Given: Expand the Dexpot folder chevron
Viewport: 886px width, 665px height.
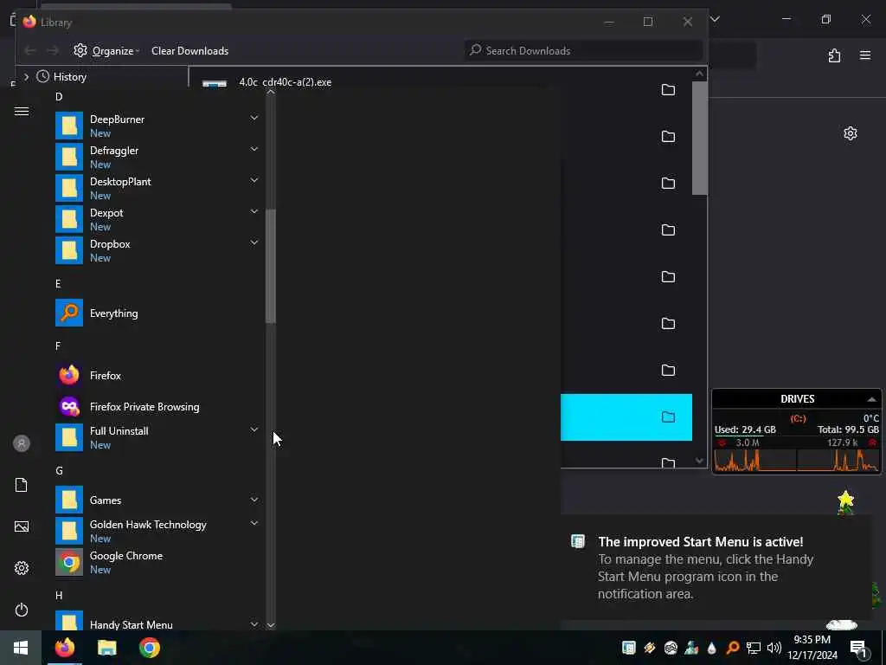Looking at the screenshot, I should pyautogui.click(x=254, y=211).
